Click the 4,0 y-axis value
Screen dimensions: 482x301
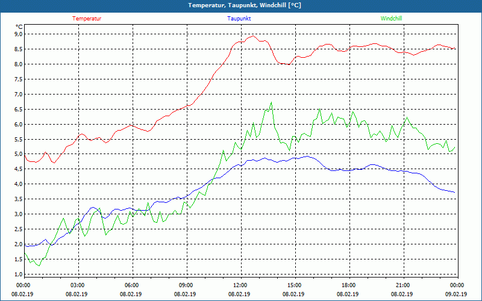tap(19, 184)
